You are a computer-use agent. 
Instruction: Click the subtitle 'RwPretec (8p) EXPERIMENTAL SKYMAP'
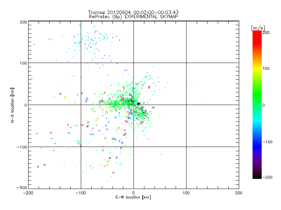pyautogui.click(x=133, y=17)
